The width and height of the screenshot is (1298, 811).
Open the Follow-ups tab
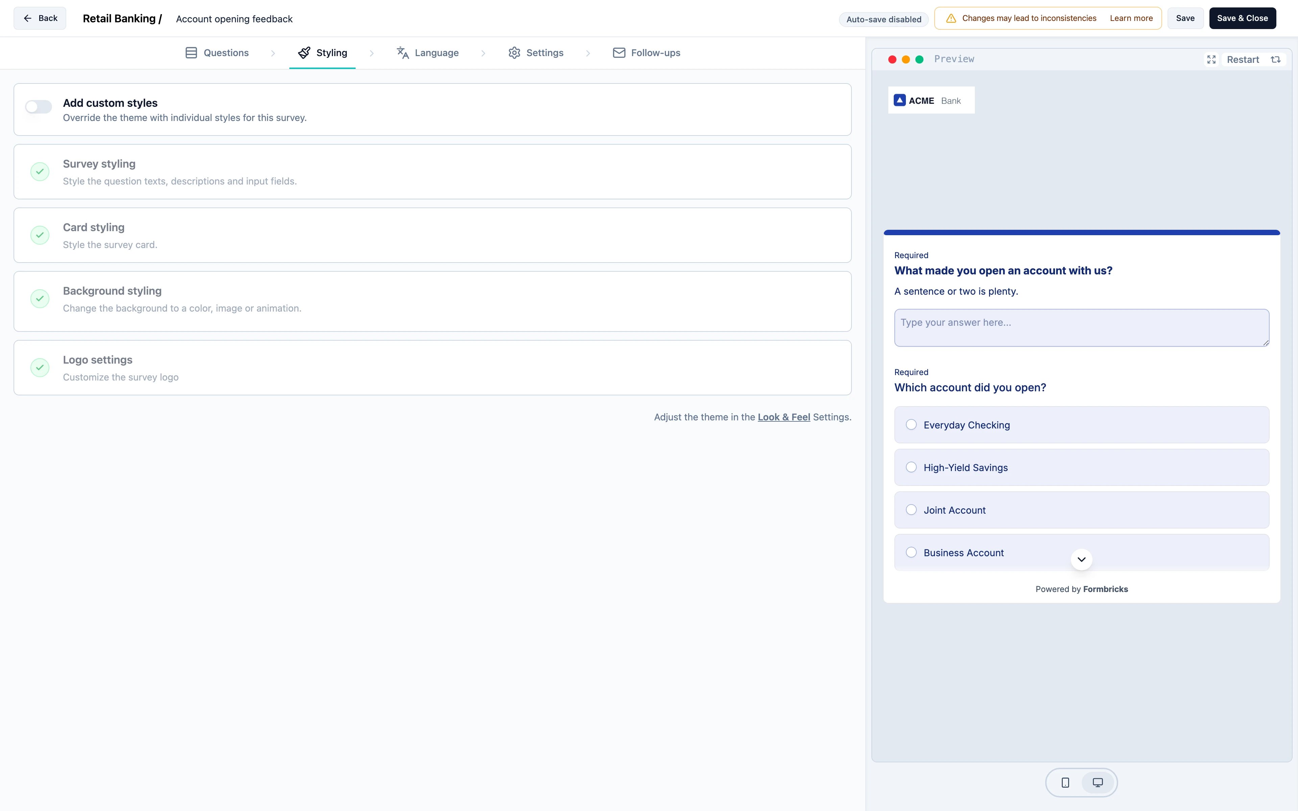tap(646, 53)
